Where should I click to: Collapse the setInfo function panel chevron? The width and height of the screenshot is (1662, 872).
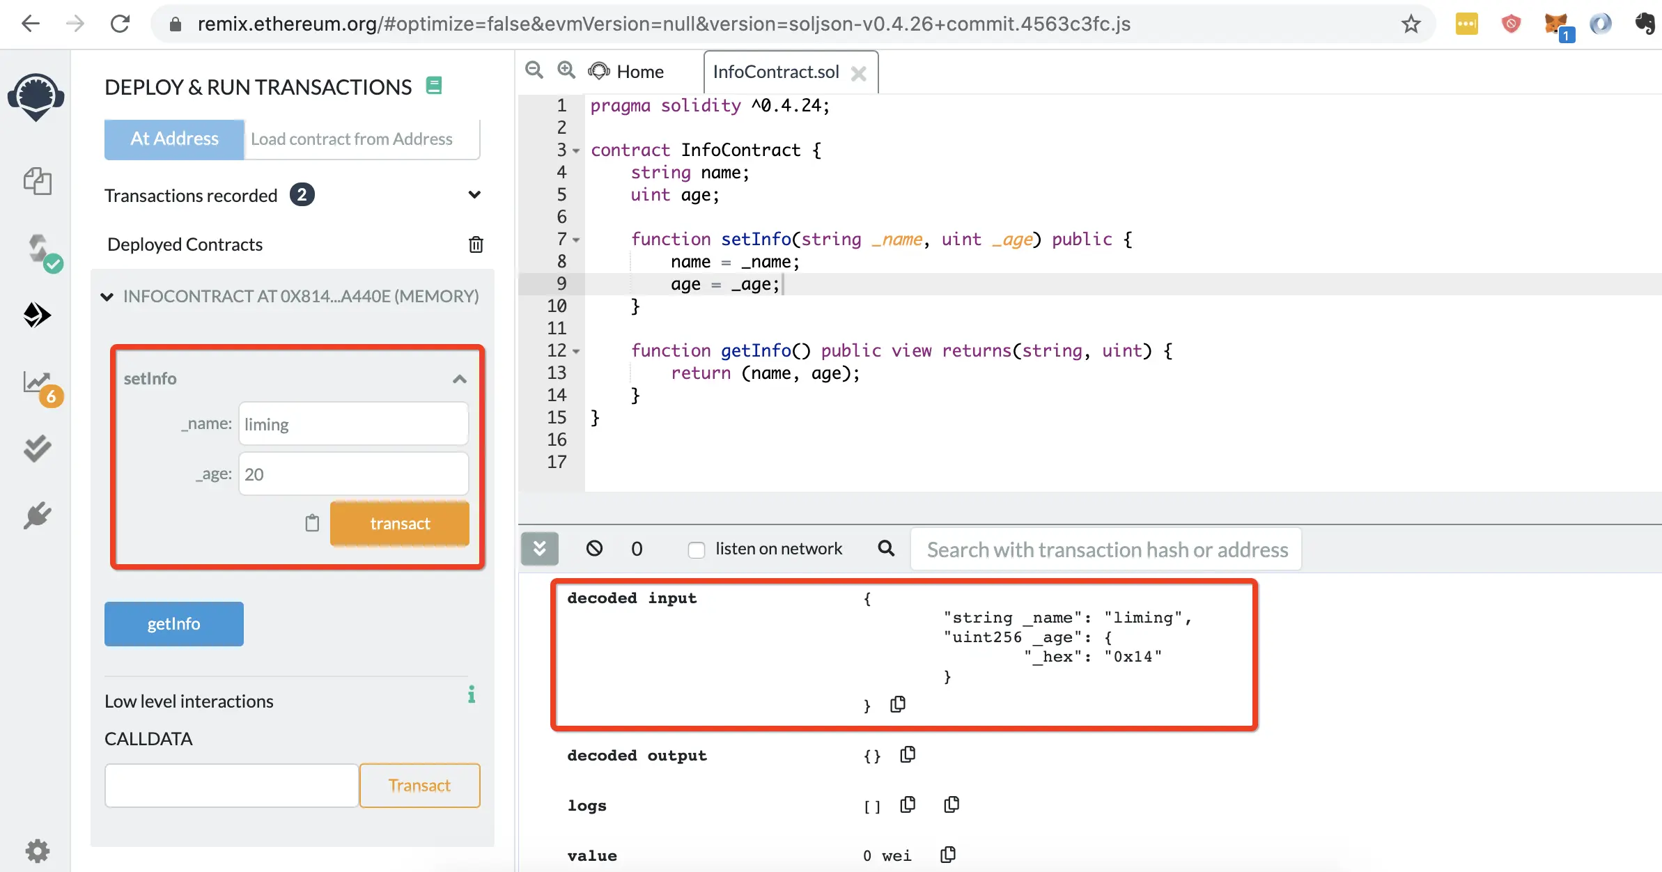coord(459,379)
